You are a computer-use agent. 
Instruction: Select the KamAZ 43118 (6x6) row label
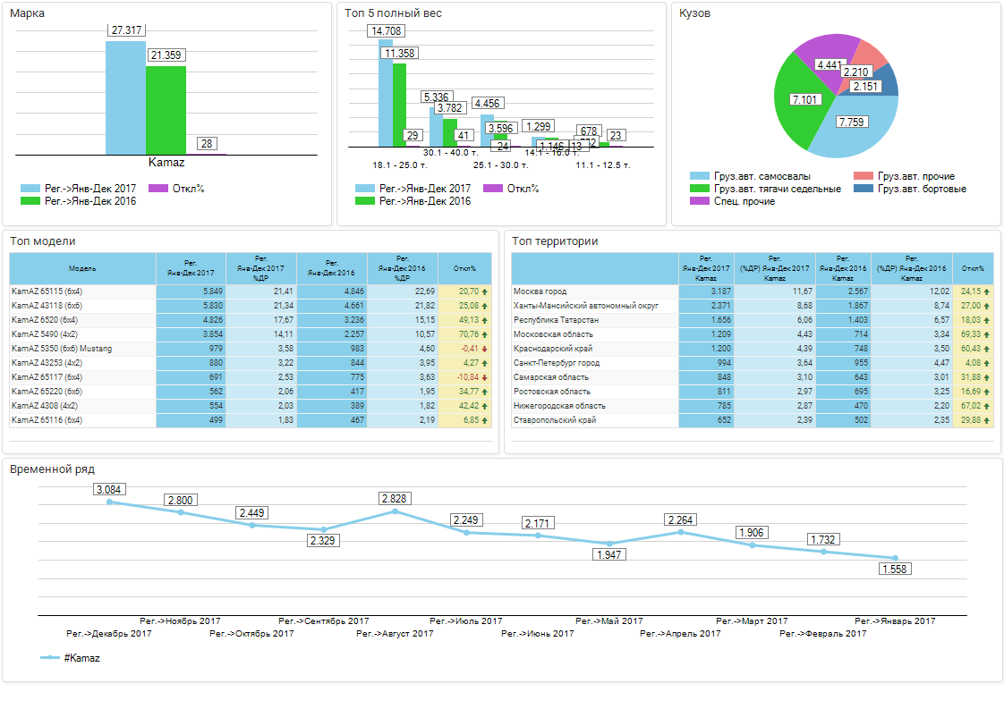coord(47,306)
